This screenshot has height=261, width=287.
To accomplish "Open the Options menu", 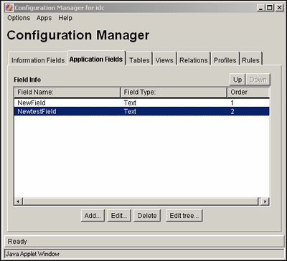I will click(19, 18).
